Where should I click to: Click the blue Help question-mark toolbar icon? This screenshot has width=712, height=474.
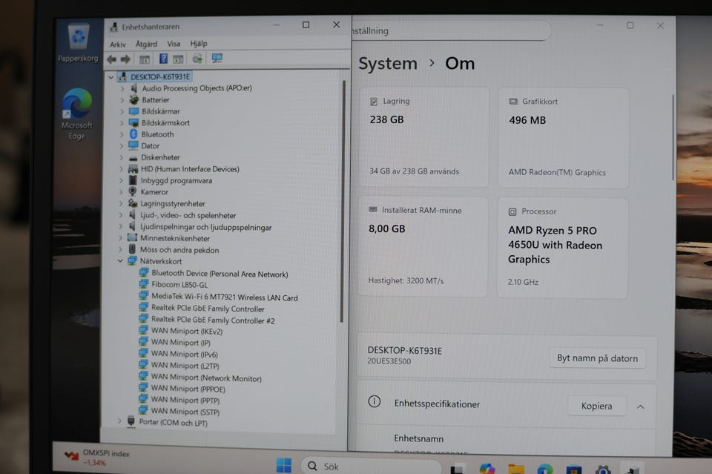(x=163, y=59)
